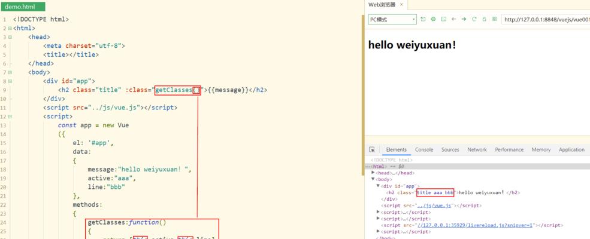Viewport: 590px width, 239px height.
Task: Click meta charset="utf-8" on line 4
Action: 84,46
